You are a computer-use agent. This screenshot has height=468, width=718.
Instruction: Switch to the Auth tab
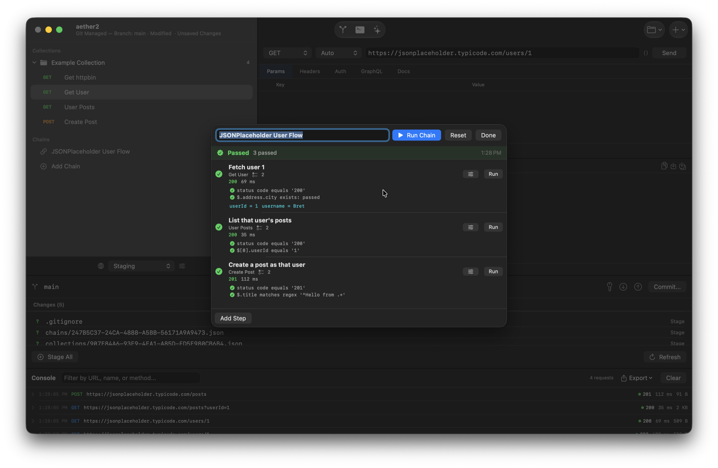(x=340, y=71)
